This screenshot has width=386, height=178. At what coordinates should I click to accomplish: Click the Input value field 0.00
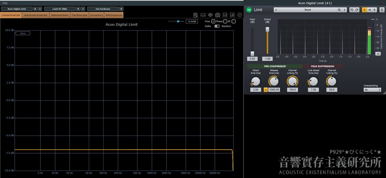coord(252,59)
